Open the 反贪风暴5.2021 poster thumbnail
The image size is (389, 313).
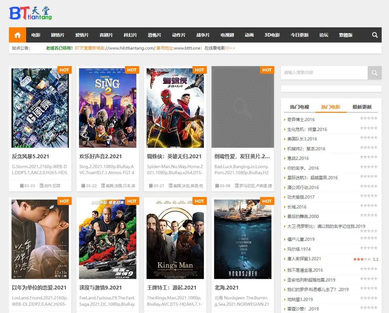40,108
